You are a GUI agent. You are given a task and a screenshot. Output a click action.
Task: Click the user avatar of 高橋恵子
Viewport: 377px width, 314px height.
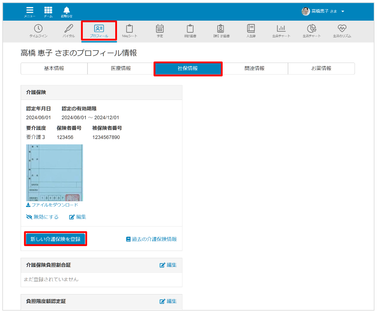point(306,11)
